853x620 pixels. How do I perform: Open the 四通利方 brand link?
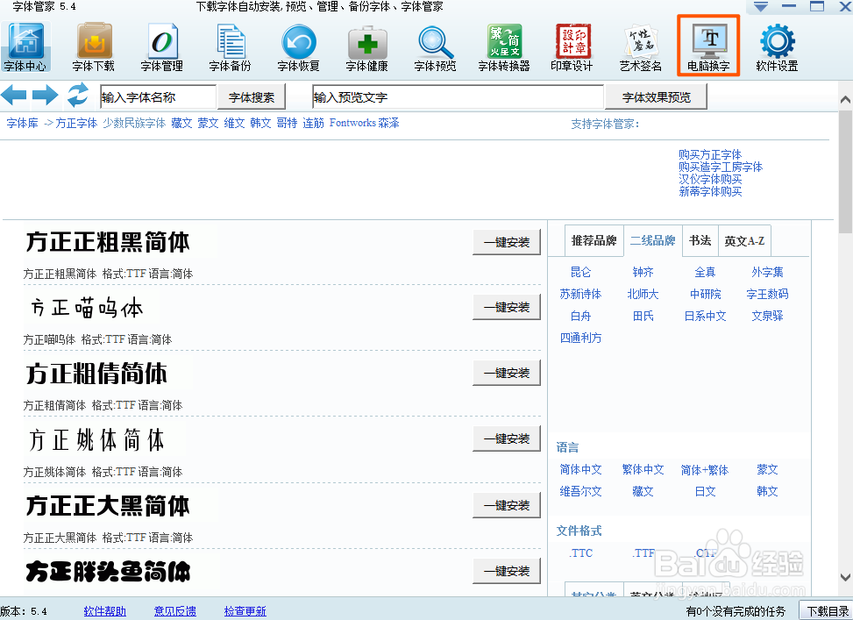click(x=580, y=338)
